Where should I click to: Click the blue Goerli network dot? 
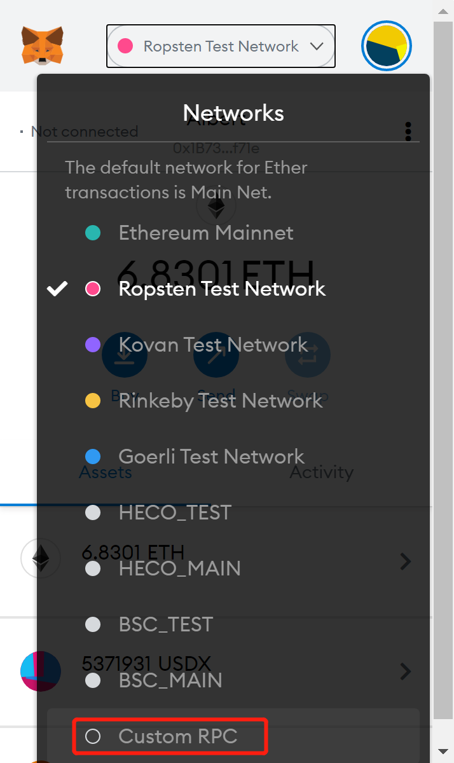coord(93,457)
